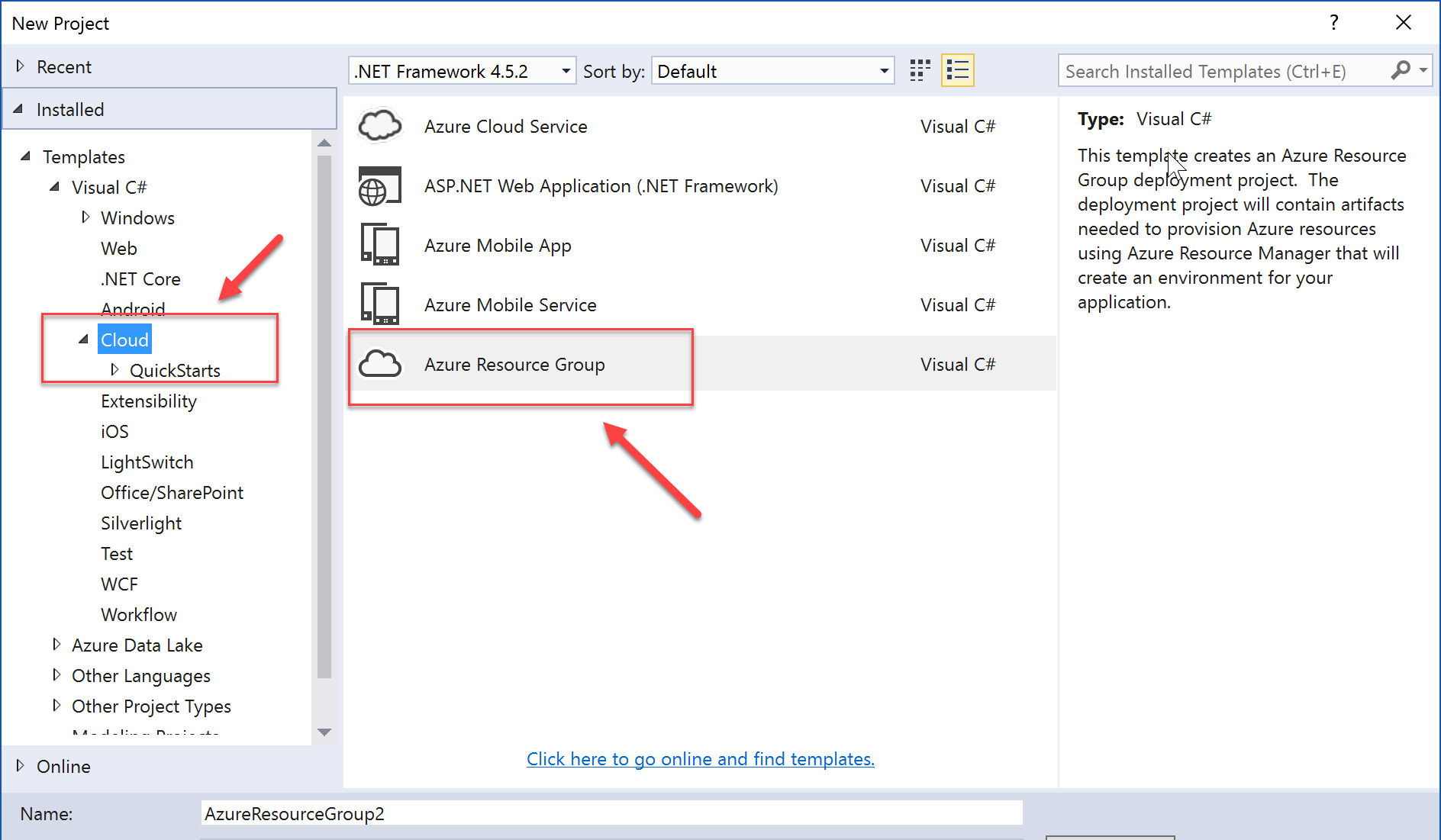Select the Test template category

[117, 554]
